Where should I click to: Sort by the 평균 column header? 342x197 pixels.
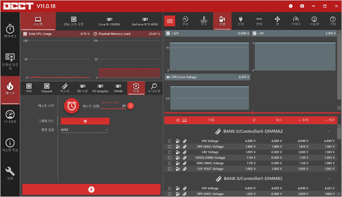[x=330, y=120]
